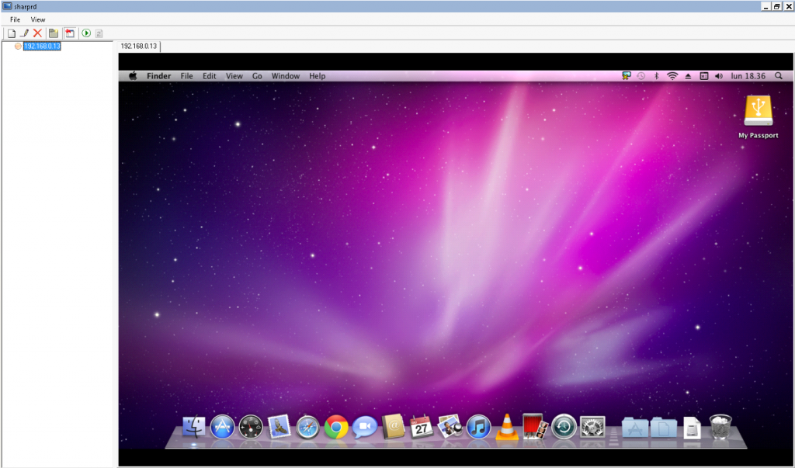Open the Finder Go menu

(257, 76)
